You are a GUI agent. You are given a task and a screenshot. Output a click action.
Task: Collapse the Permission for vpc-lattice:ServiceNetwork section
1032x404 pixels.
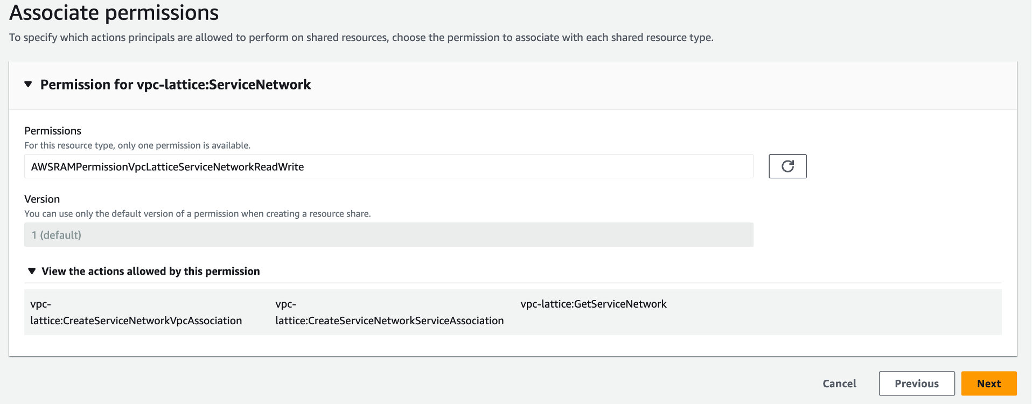click(29, 85)
